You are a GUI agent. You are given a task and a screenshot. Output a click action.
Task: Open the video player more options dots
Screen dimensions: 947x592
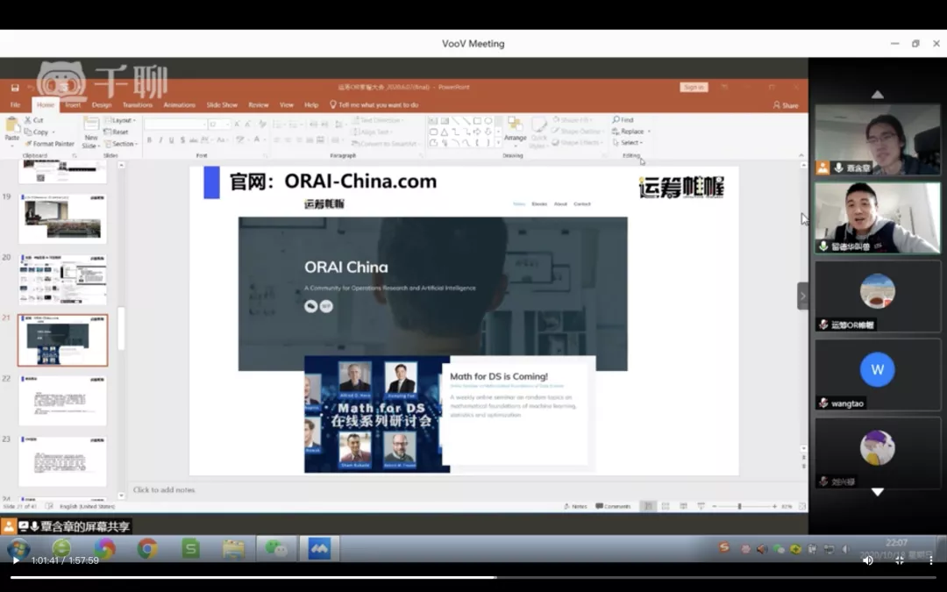pos(930,560)
